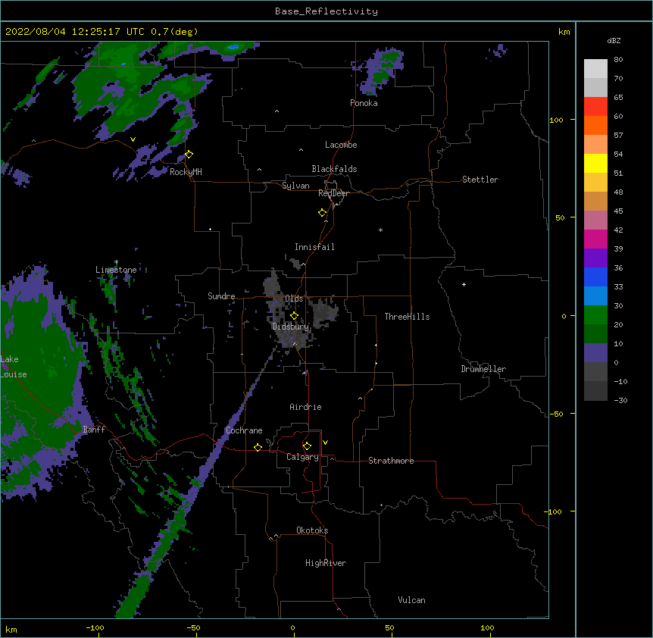Screen dimensions: 653x638
Task: Click the RockyMH label
Action: point(186,172)
